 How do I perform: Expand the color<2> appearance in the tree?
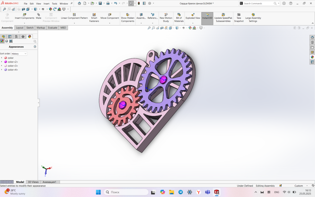[x=2, y=61]
